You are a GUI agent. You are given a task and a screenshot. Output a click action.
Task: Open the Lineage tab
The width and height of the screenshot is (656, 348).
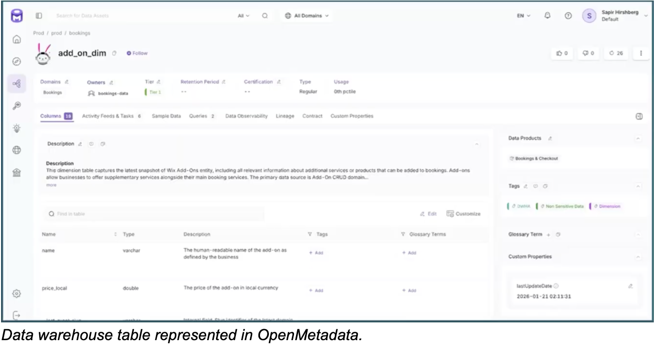point(285,115)
